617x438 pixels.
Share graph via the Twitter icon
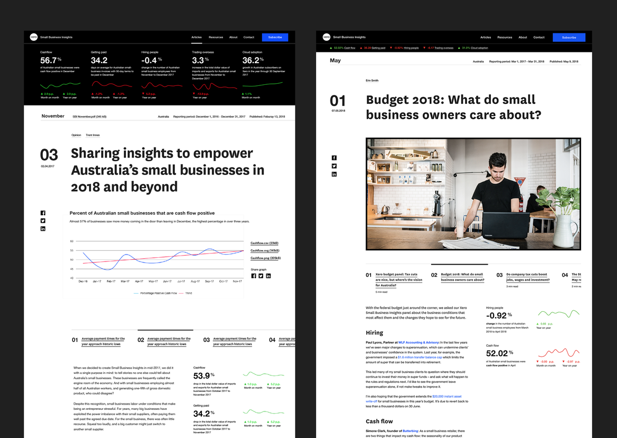point(261,276)
